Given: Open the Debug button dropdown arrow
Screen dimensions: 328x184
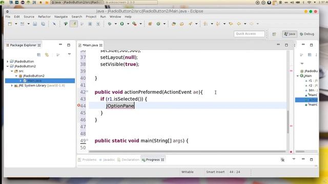Looking at the screenshot, I should 115,24.
